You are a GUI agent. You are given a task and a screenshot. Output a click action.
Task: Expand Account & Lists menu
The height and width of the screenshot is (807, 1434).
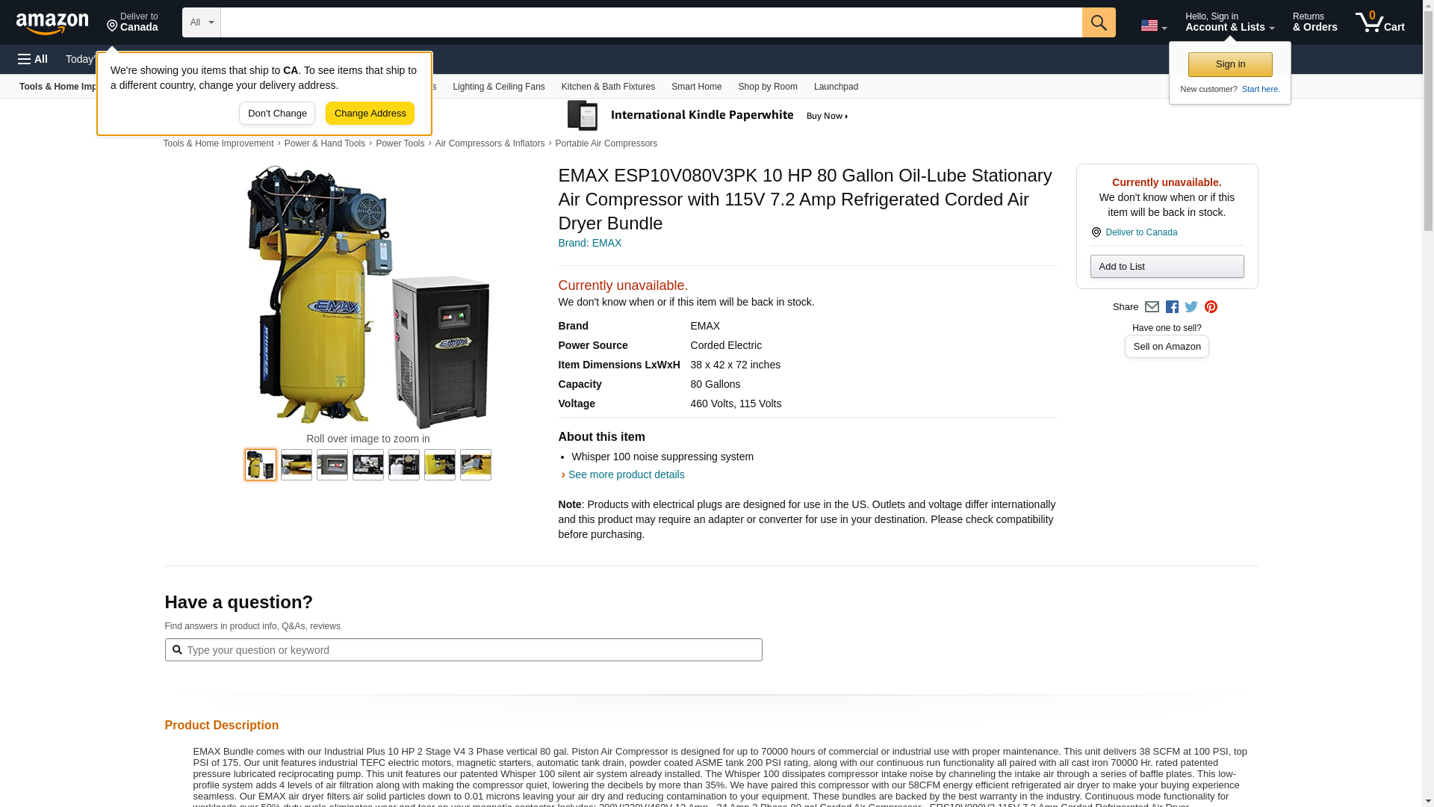[x=1229, y=22]
